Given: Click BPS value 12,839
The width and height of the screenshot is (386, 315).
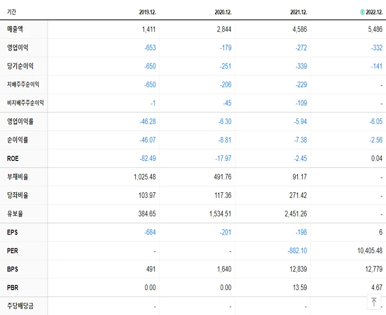Looking at the screenshot, I should click(x=298, y=269).
